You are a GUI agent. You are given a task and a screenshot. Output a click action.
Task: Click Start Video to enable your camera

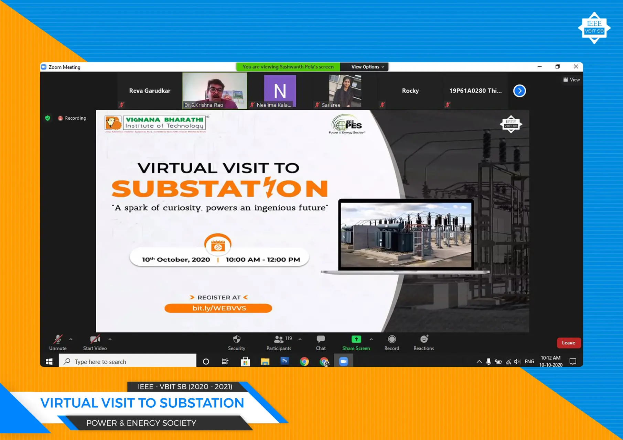(x=95, y=340)
